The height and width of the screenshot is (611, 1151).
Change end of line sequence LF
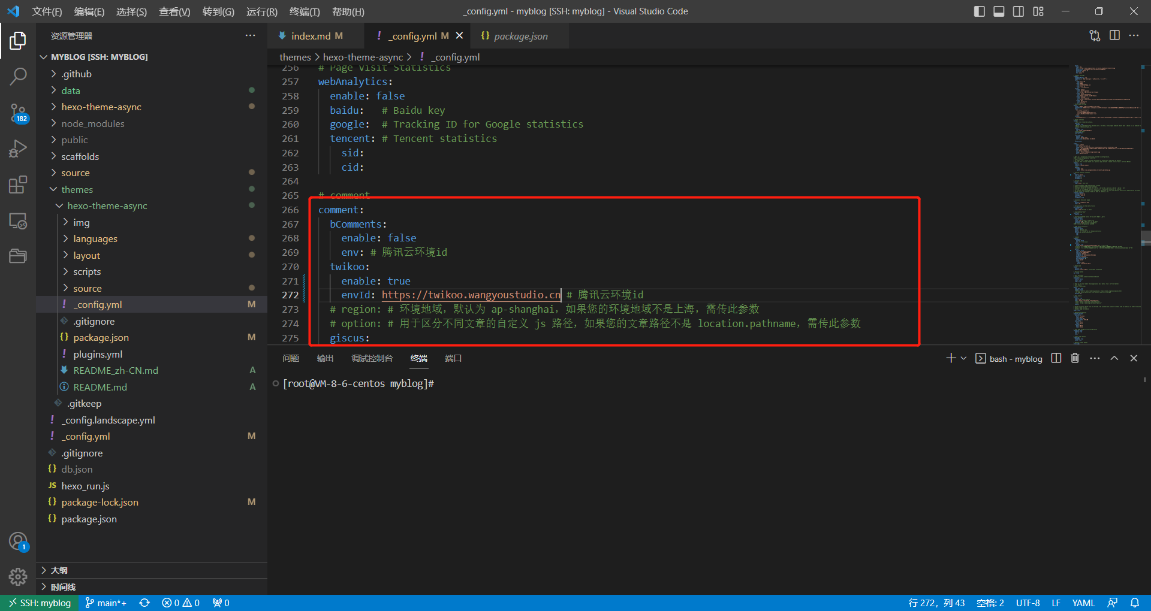[1056, 603]
